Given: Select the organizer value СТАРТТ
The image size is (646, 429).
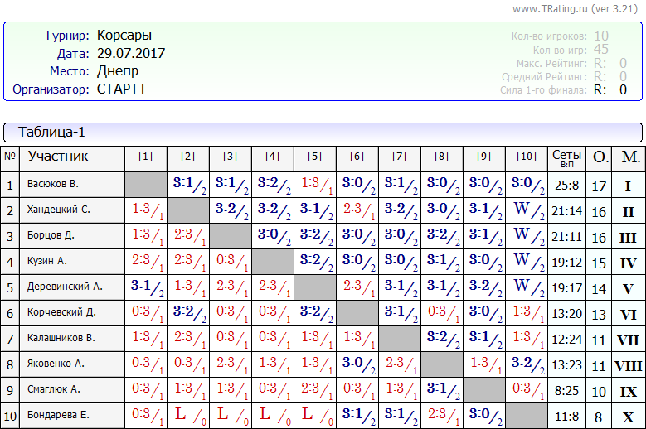Looking at the screenshot, I should pos(121,89).
